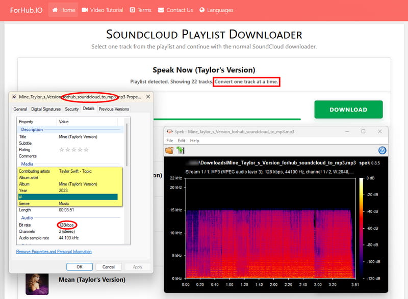Screen dimensions: 408x299
Task: Set the five-star Rating field
Action: (74, 150)
